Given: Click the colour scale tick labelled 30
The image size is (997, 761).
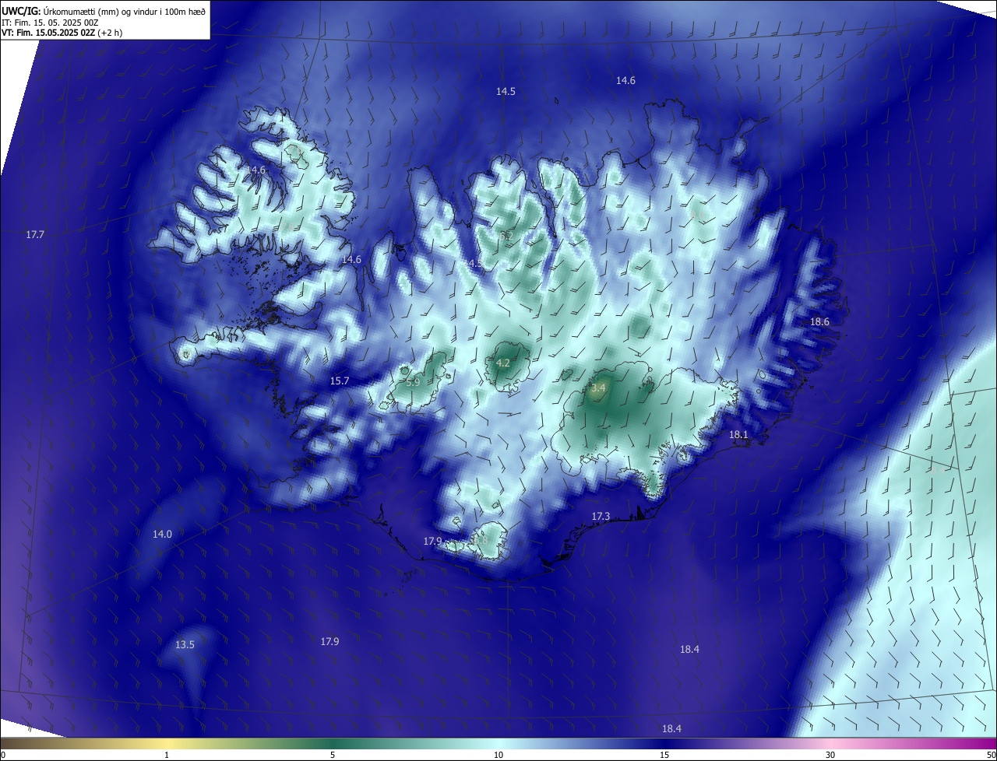Looking at the screenshot, I should click(x=830, y=755).
